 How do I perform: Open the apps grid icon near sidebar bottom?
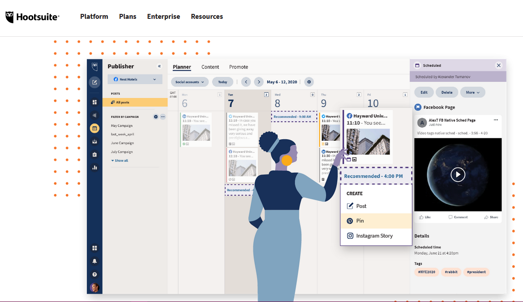(x=95, y=248)
